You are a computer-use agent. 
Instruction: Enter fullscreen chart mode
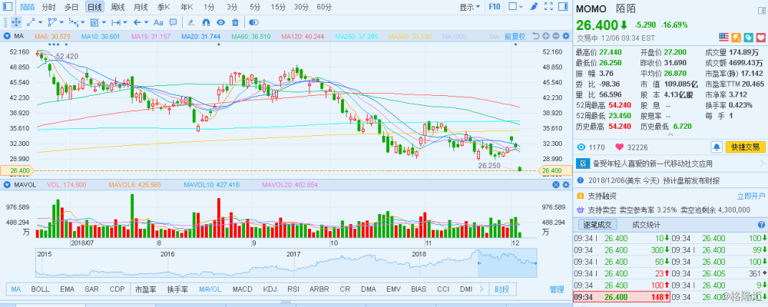(x=548, y=7)
